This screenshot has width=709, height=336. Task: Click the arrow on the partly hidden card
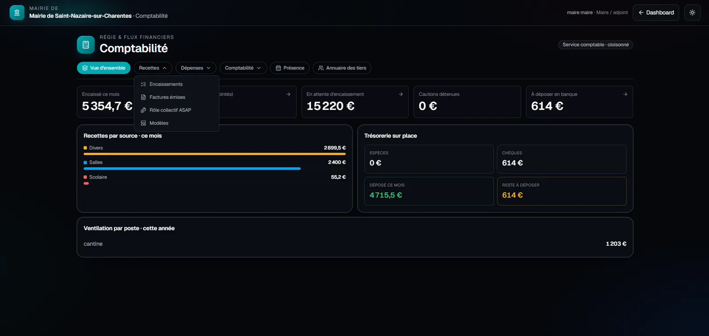(x=288, y=94)
